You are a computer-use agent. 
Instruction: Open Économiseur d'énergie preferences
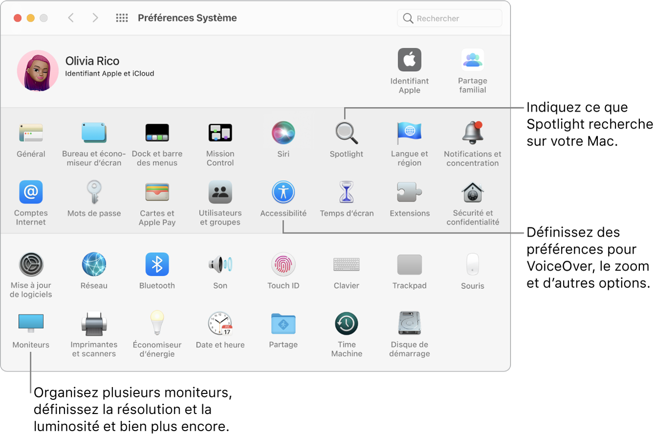157,323
